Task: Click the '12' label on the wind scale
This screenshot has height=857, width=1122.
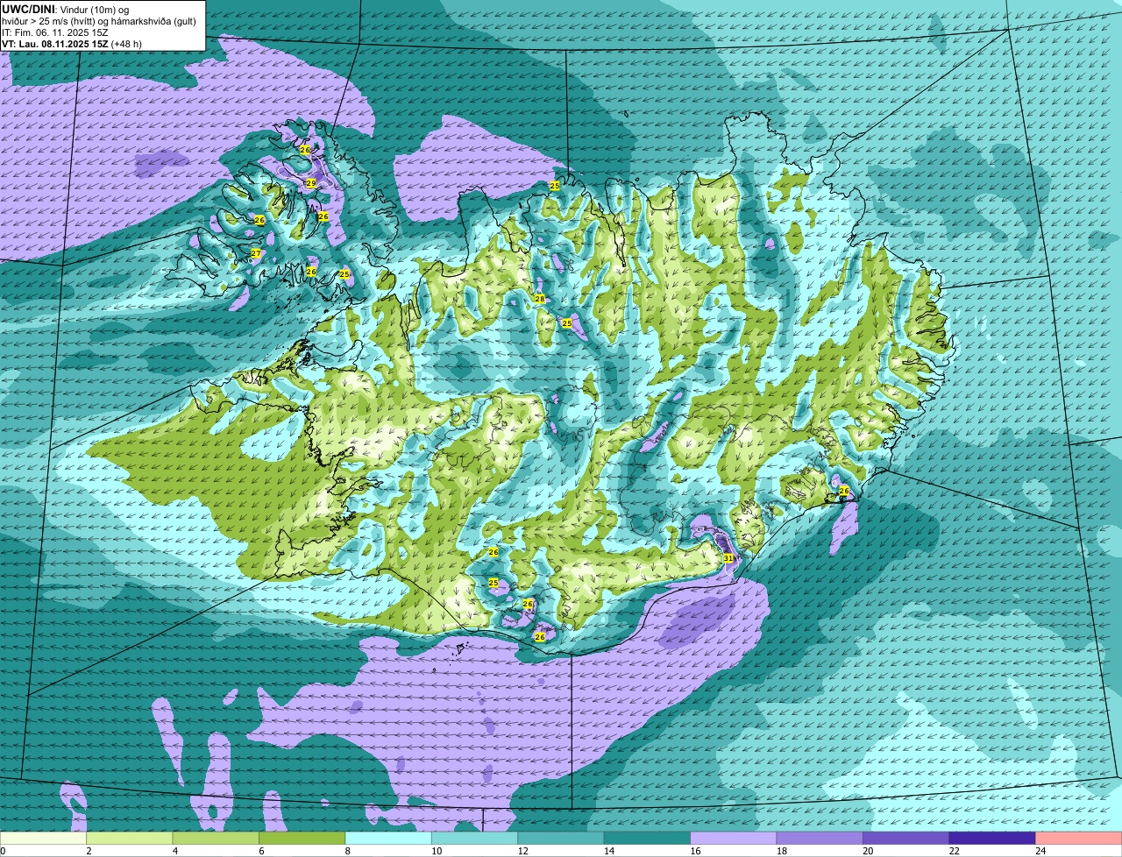Action: [522, 851]
